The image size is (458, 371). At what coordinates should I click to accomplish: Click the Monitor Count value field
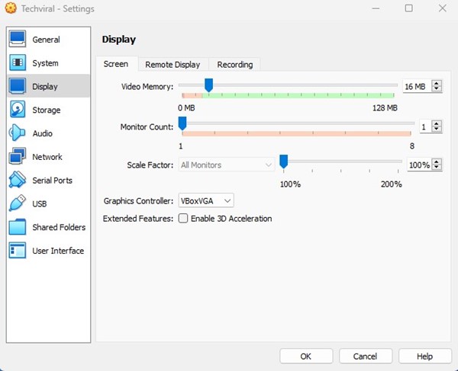[423, 126]
